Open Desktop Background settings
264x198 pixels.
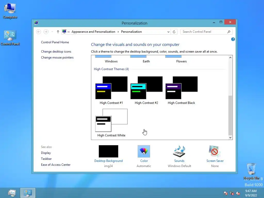click(x=109, y=156)
